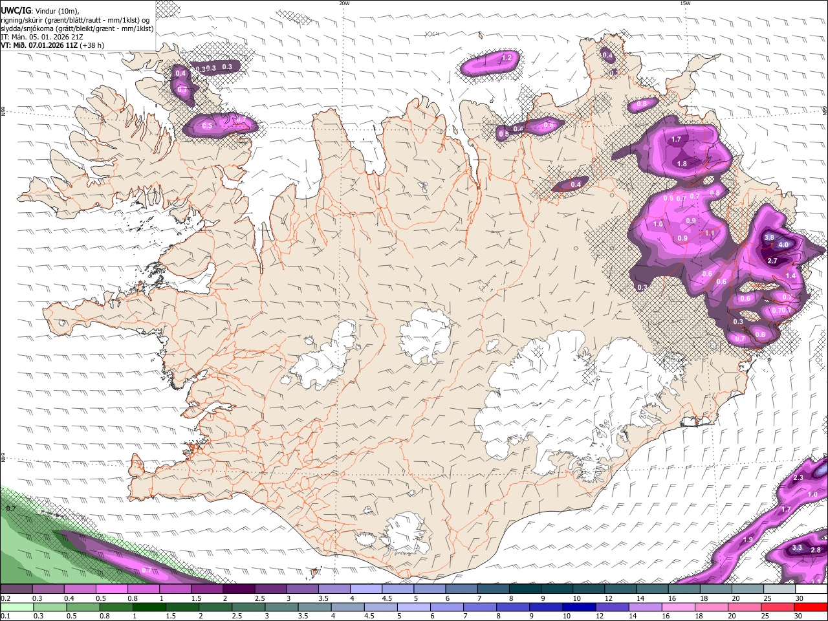Select the '2.3' value in southeast corner
828x621 pixels.
tap(798, 478)
